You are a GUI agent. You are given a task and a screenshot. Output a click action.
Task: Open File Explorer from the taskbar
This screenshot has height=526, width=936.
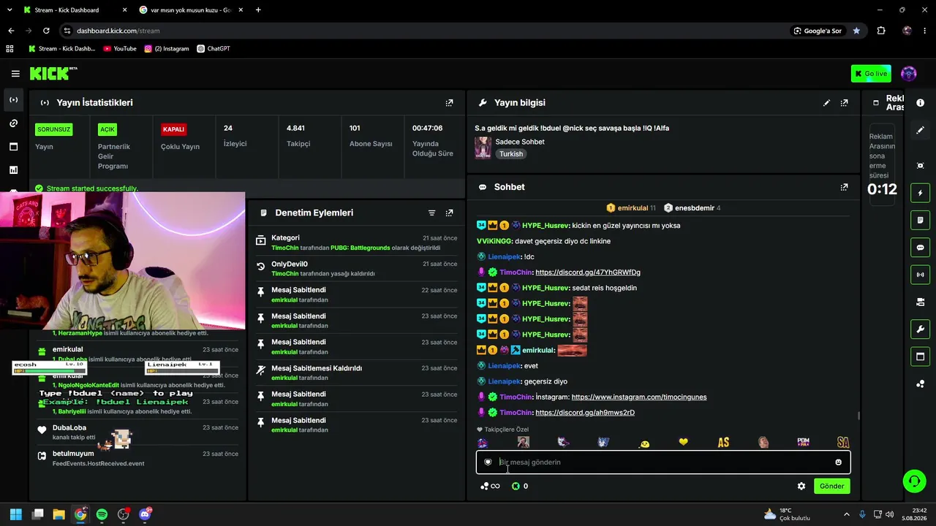(58, 514)
